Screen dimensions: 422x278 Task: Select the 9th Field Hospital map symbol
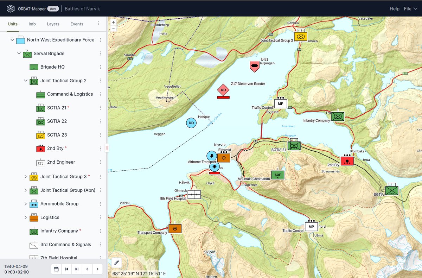pyautogui.click(x=194, y=194)
